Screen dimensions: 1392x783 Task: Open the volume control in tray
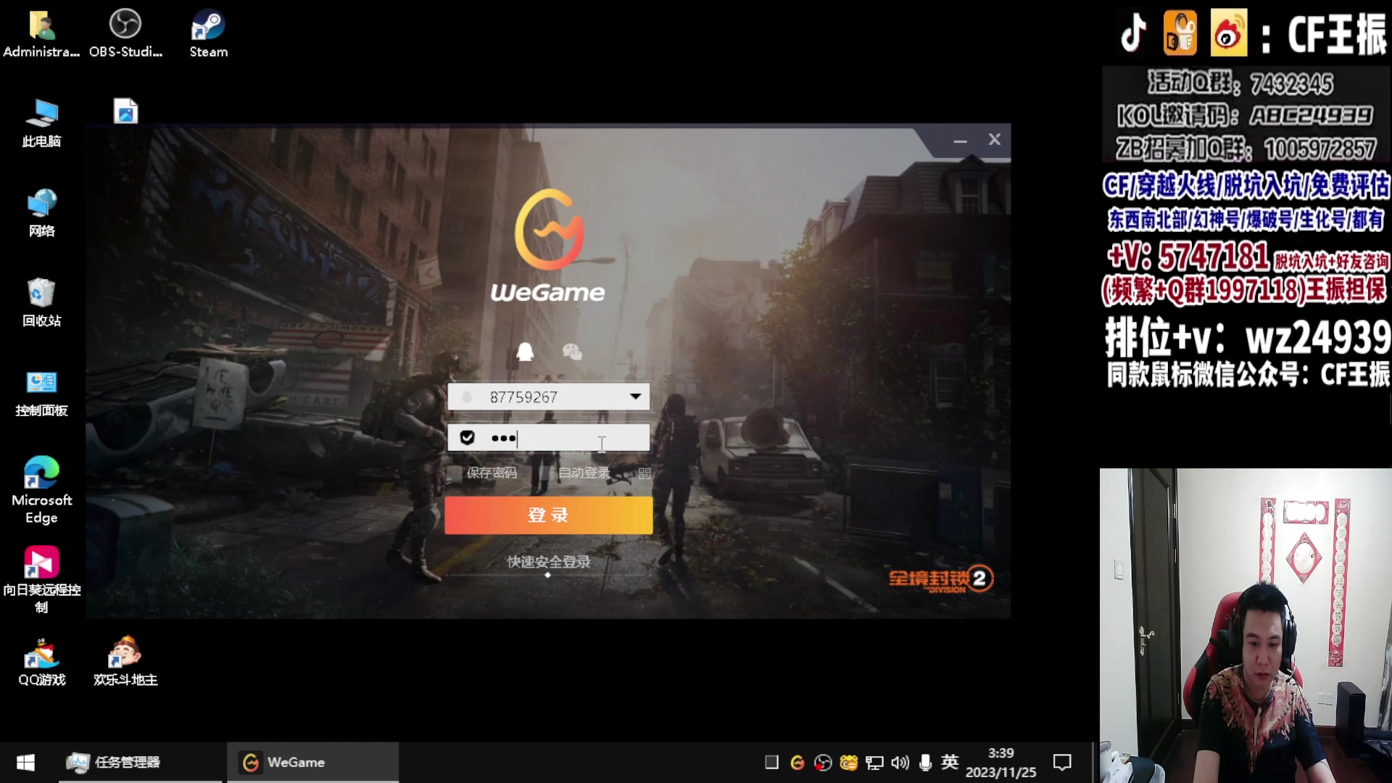pos(900,762)
